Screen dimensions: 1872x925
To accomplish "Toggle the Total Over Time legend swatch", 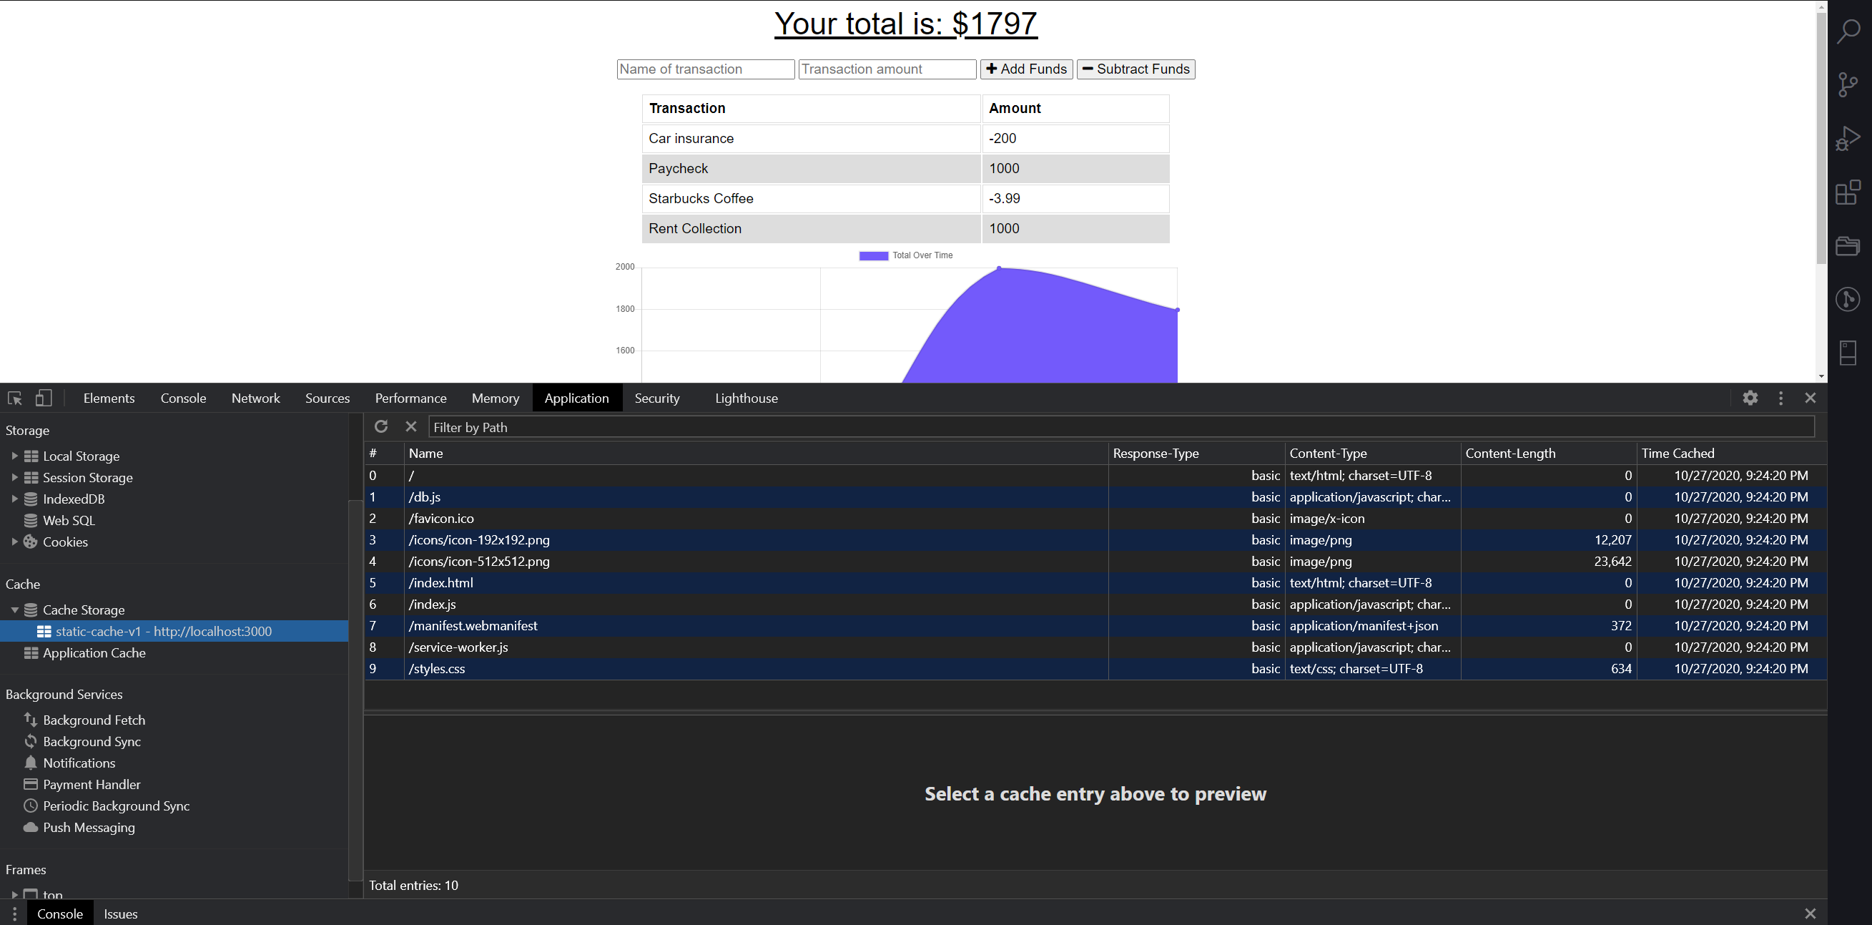I will [874, 255].
